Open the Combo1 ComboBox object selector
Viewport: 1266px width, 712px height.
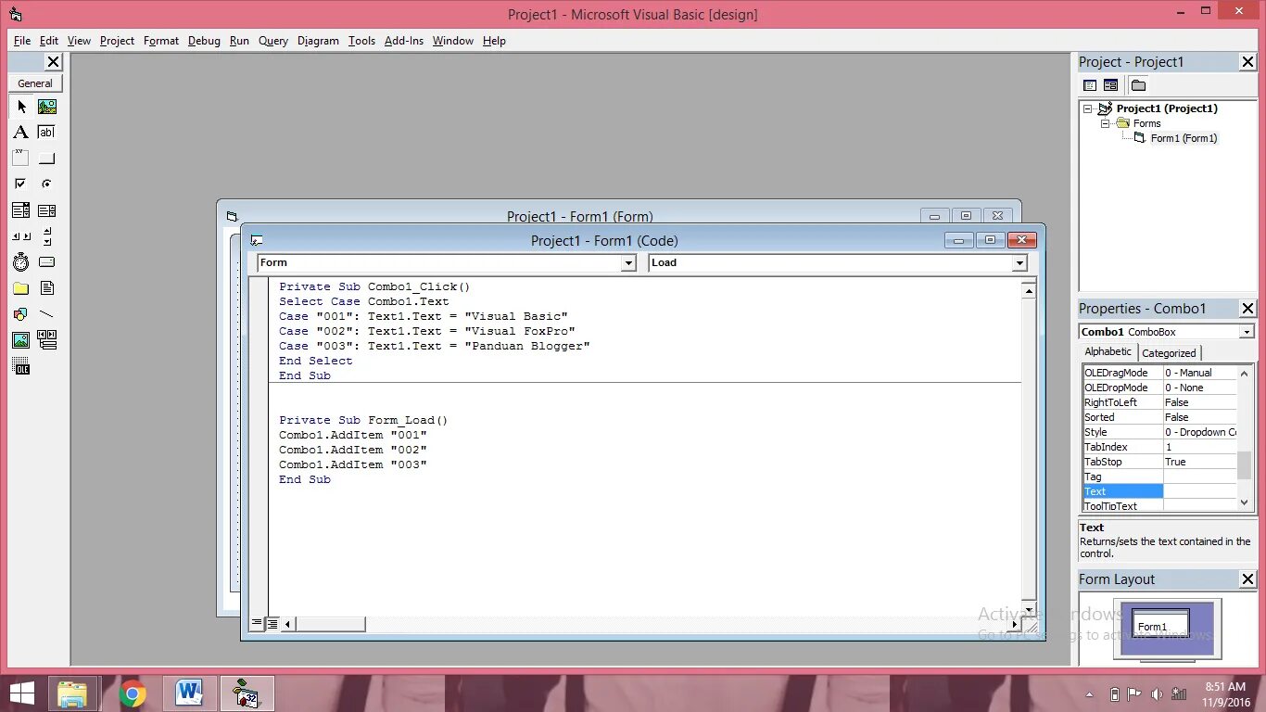1247,332
